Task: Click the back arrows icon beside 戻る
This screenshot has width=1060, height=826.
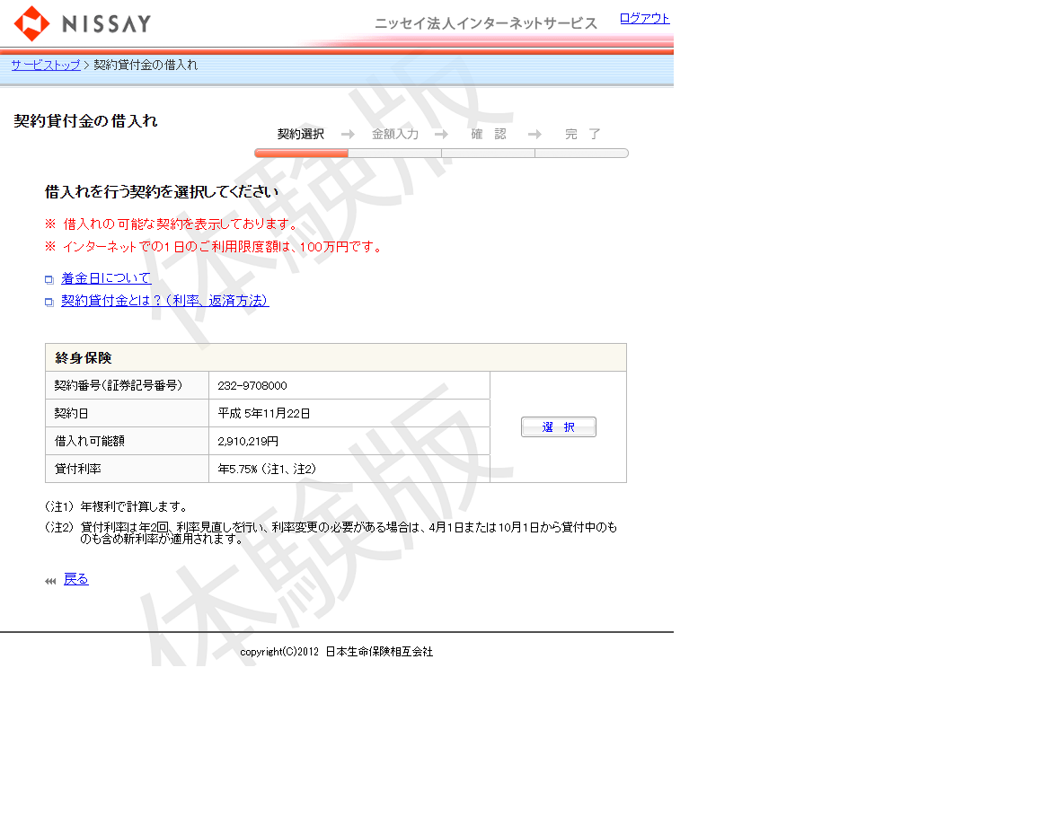Action: (x=50, y=582)
